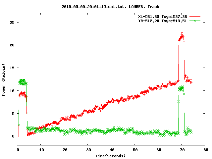Click the y-axis tick label 15
Screen dimensions: 212x159
coord(12,68)
